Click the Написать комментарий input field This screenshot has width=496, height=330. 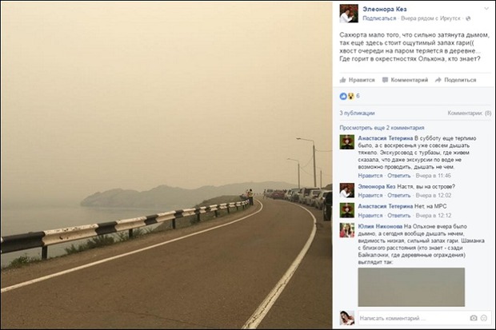click(413, 318)
